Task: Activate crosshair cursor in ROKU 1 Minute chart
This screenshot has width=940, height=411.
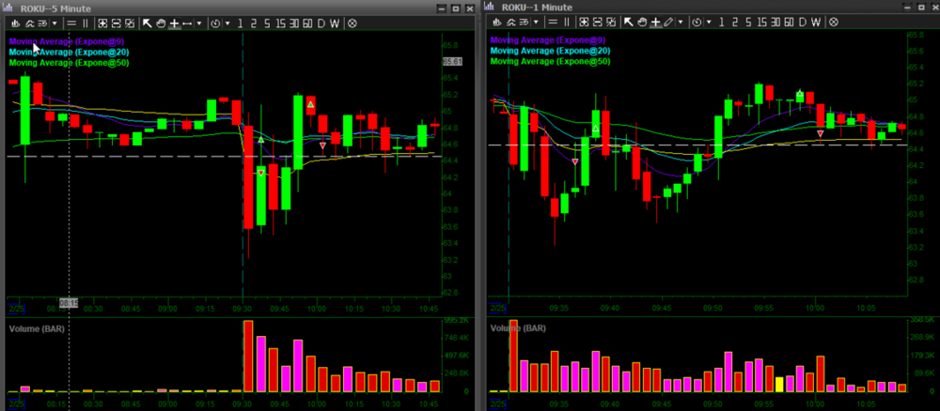Action: (x=655, y=22)
